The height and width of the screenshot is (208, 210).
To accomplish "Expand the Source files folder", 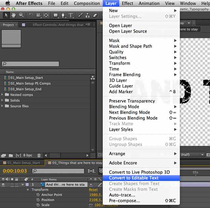I will click(x=2, y=106).
